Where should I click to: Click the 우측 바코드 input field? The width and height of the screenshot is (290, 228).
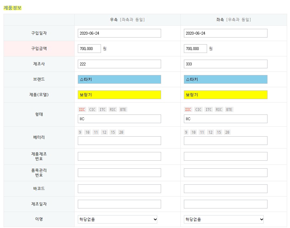(x=119, y=189)
